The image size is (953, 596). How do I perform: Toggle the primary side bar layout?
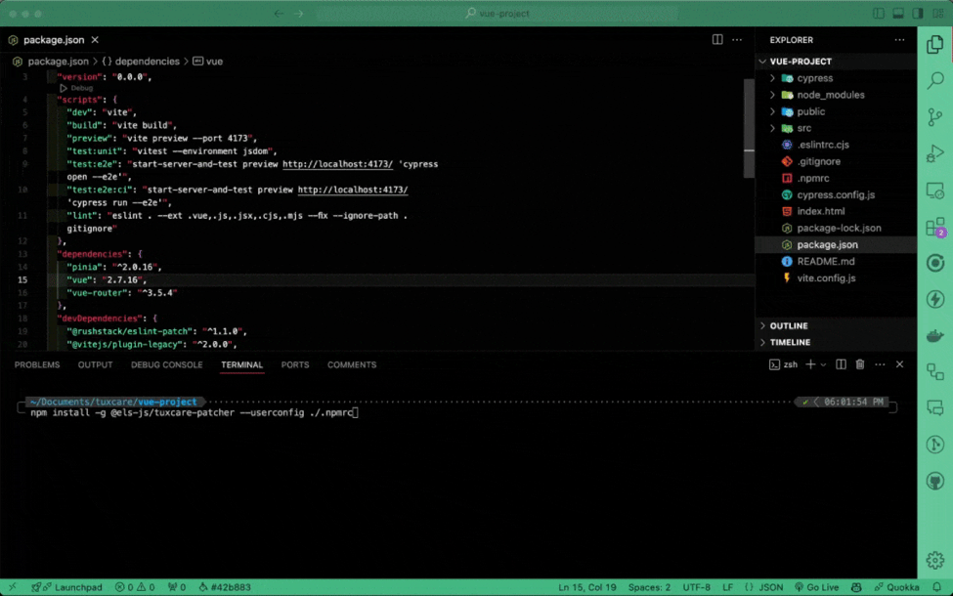point(879,14)
